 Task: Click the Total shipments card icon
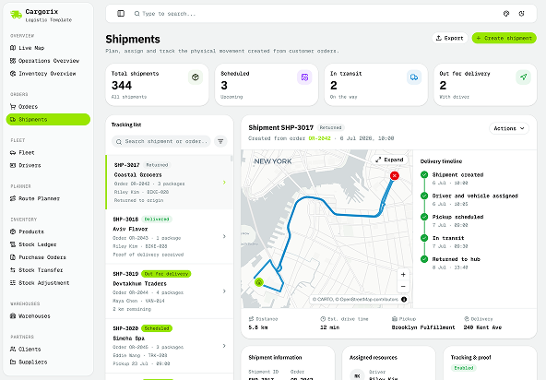point(196,77)
